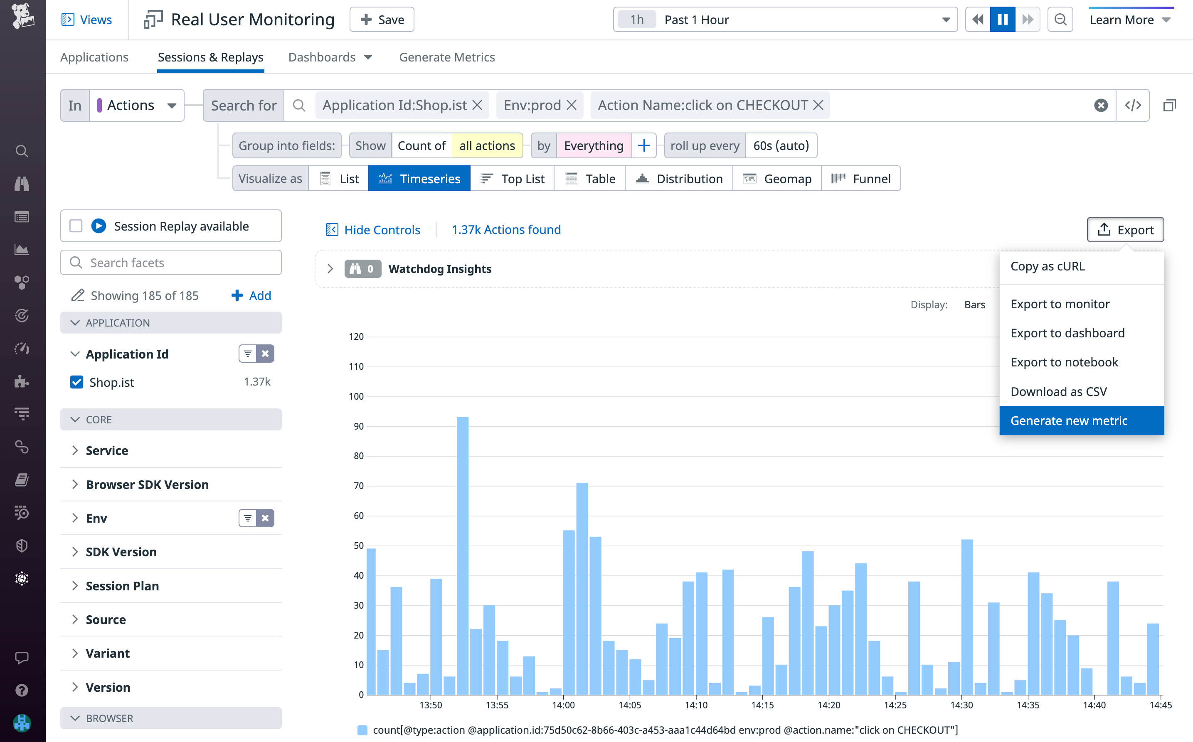Switch to the Top List visualization
This screenshot has height=742, width=1193.
click(x=512, y=179)
